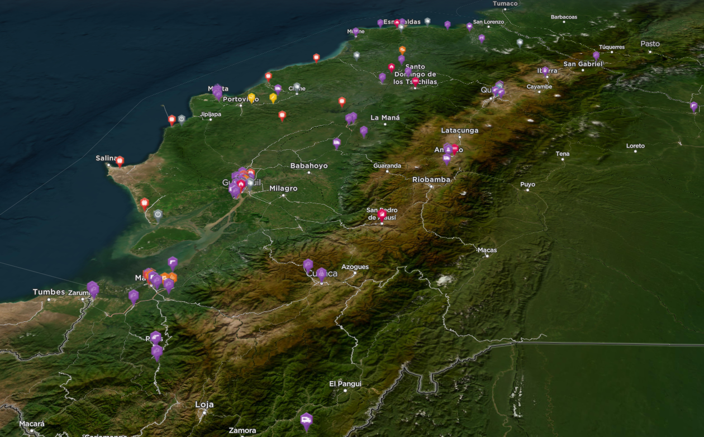The width and height of the screenshot is (704, 437).
Task: Click the Loja city label
Action: [x=204, y=405]
